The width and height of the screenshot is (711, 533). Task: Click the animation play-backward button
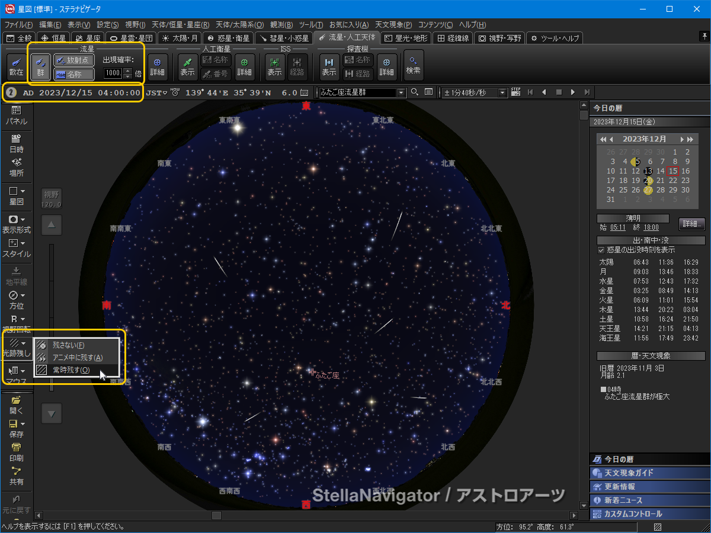(544, 92)
